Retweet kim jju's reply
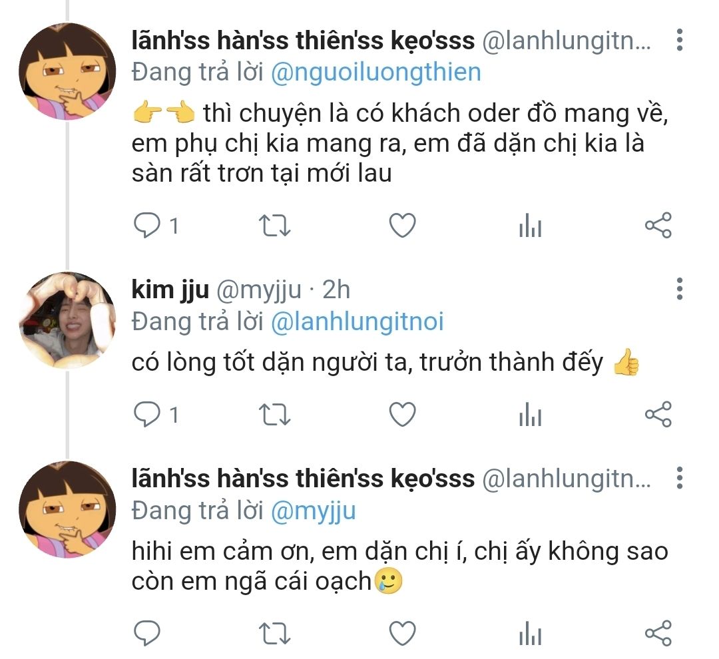Screen dimensions: 719x659 [x=274, y=414]
